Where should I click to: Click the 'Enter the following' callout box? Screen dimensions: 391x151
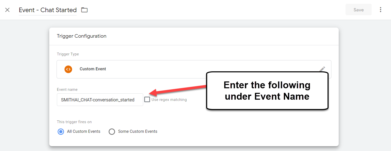tap(267, 91)
